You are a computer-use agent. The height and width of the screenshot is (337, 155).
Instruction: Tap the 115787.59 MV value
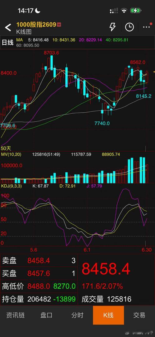[81, 154]
